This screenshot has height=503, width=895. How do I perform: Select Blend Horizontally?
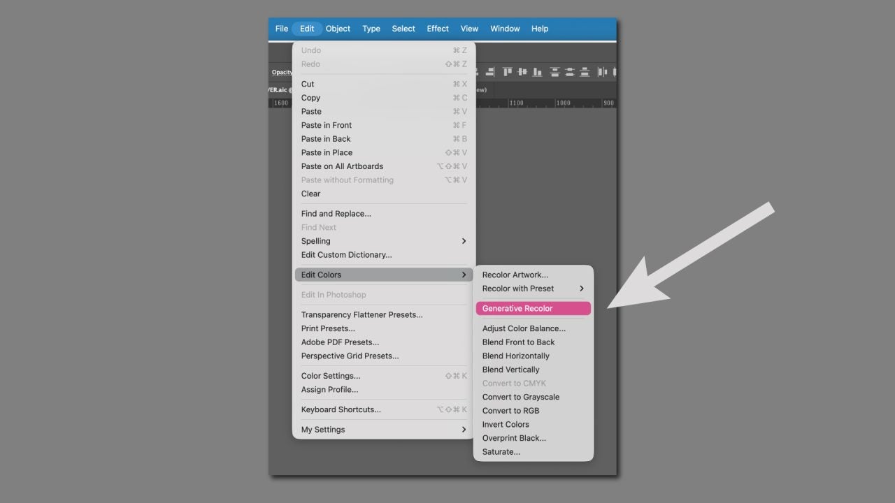point(534,356)
